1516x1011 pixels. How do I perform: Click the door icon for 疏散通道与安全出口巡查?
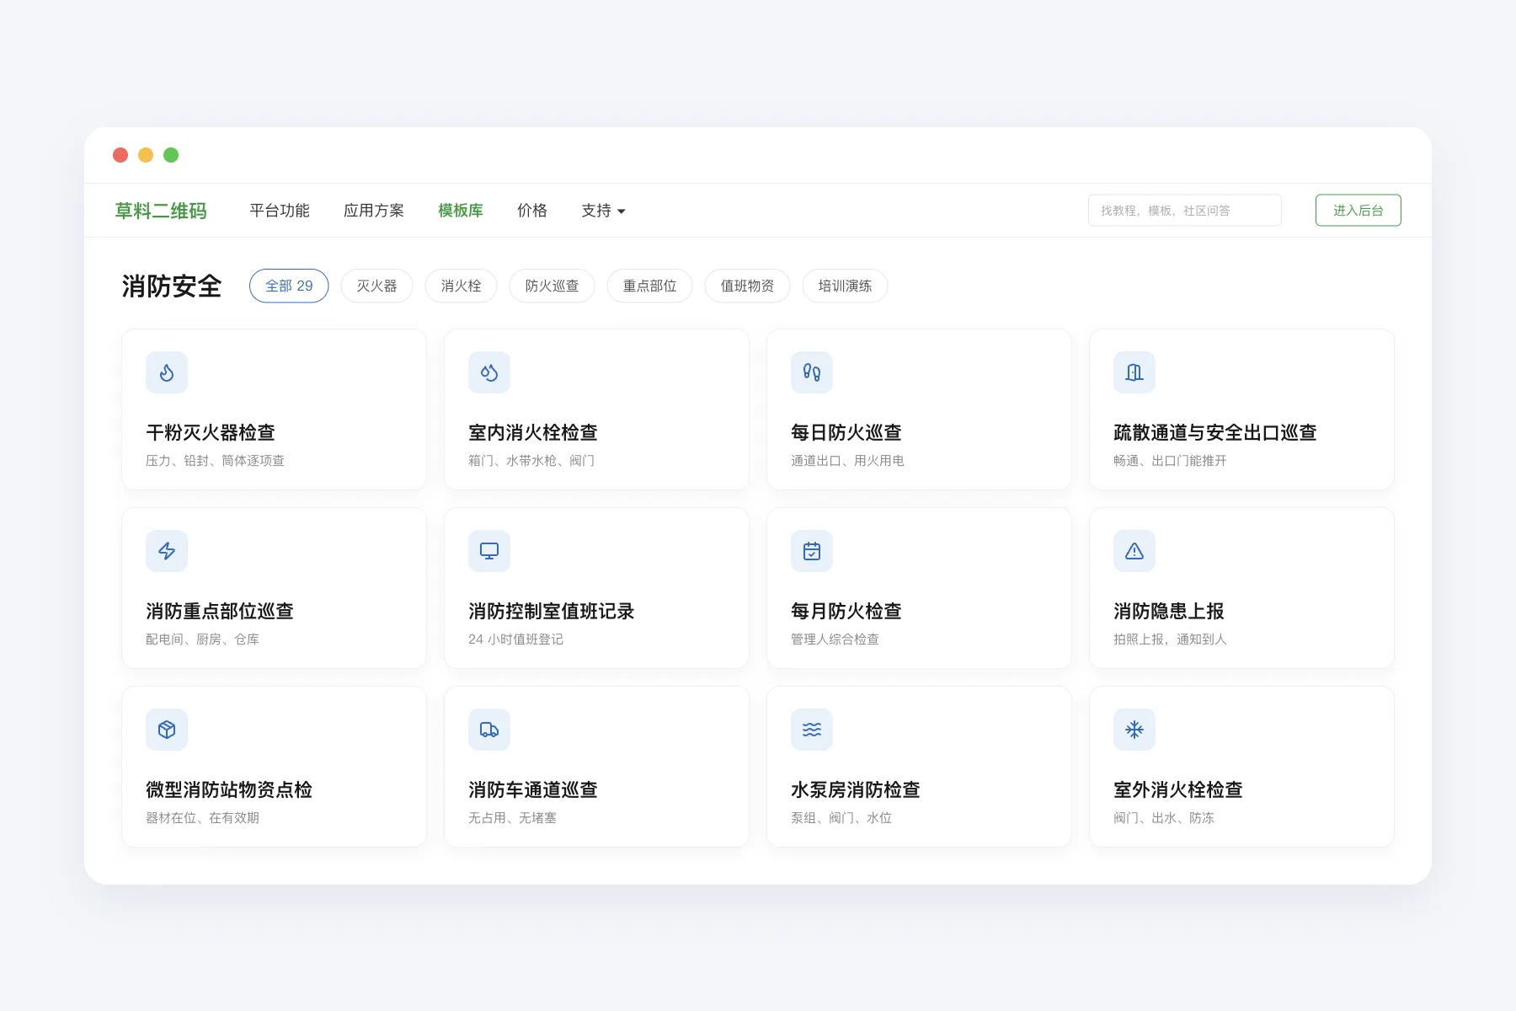click(x=1134, y=372)
